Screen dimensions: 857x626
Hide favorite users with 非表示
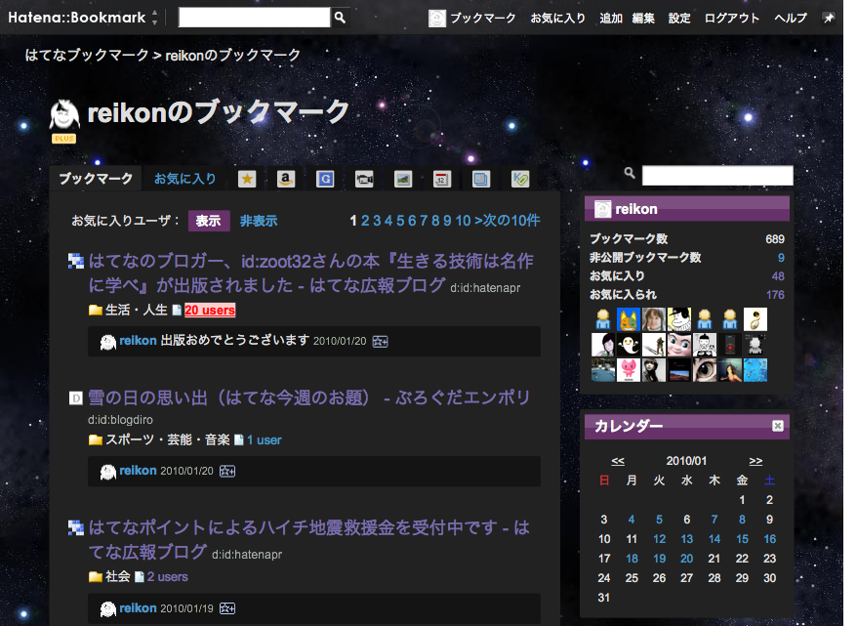259,221
